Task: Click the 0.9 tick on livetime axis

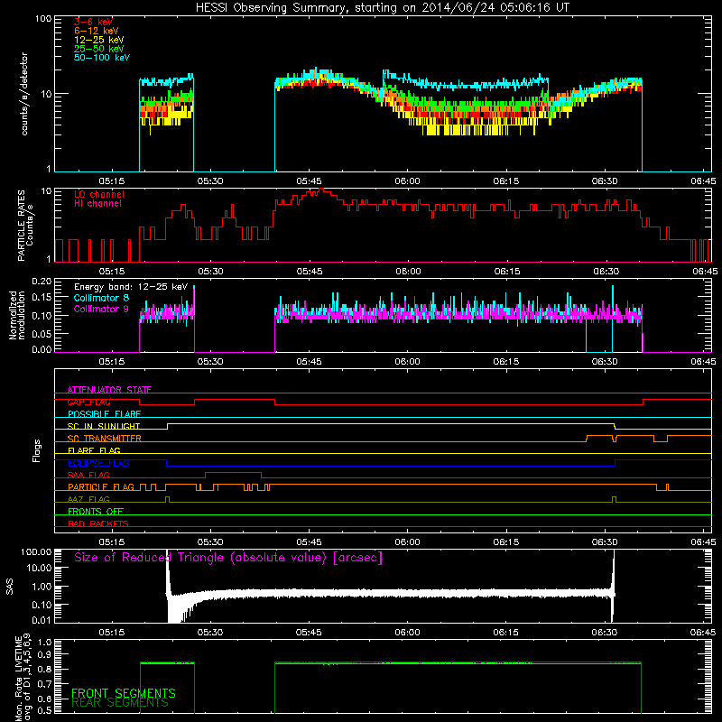Action: coord(44,654)
